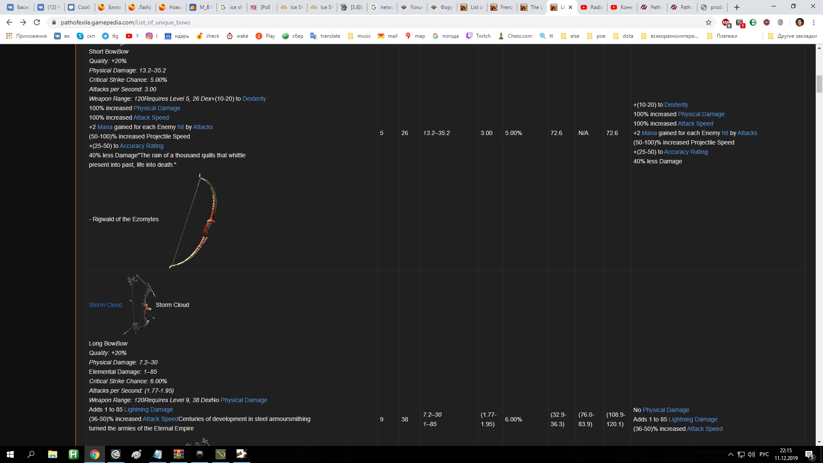Screen dimensions: 823x463
Task: Open the Twitch bookmark
Action: point(478,36)
